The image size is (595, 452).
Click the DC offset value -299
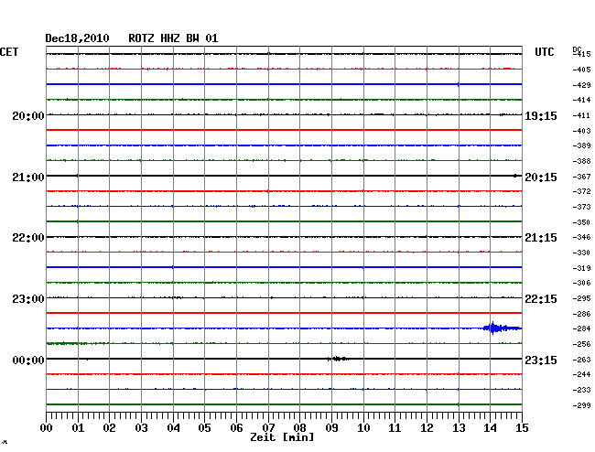[581, 405]
